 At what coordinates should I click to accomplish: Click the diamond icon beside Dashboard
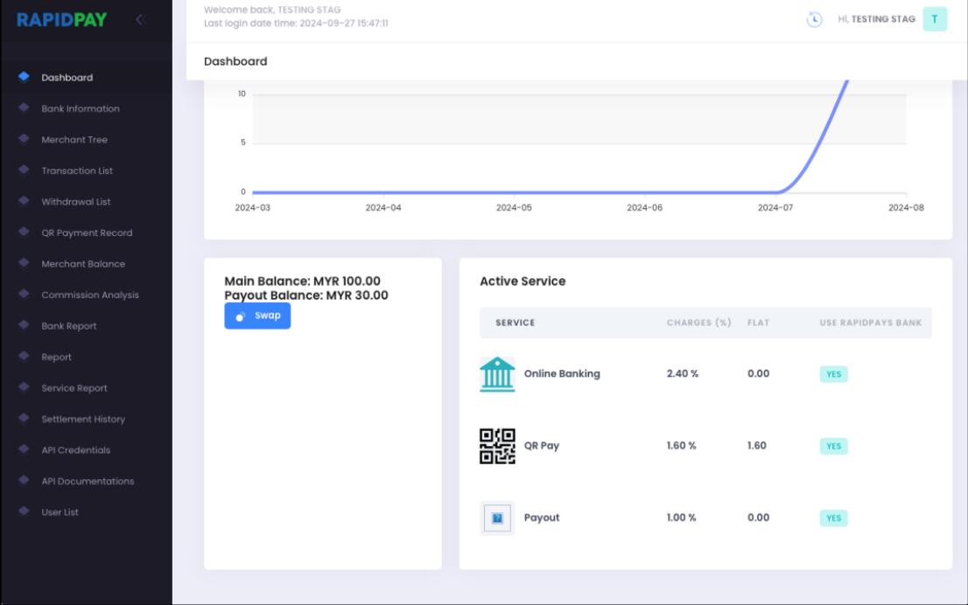click(x=23, y=78)
